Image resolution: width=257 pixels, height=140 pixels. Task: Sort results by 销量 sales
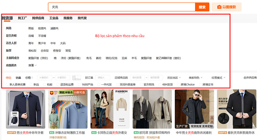coord(18,78)
